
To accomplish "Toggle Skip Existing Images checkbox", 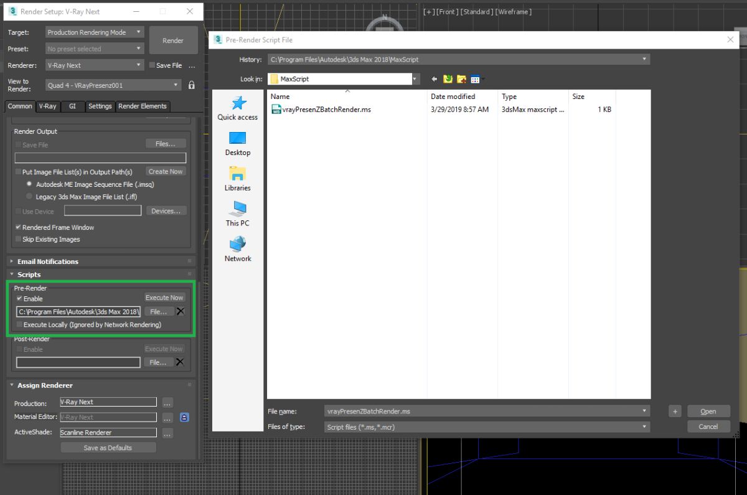I will [x=18, y=239].
